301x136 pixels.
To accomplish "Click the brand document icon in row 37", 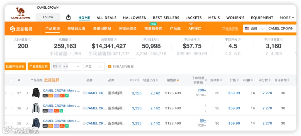I will 84,93.
